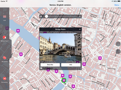Pause the audio playback
The width and height of the screenshot is (121, 90).
point(41,16)
